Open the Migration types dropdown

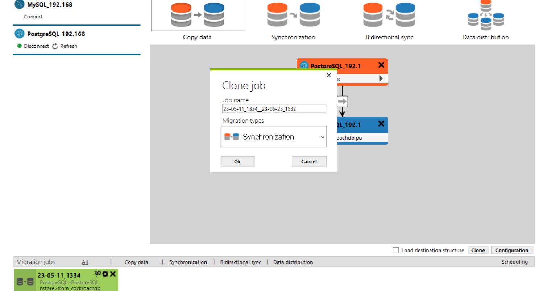click(274, 137)
